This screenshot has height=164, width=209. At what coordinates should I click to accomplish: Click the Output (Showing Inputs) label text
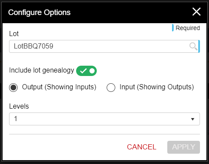[59, 87]
